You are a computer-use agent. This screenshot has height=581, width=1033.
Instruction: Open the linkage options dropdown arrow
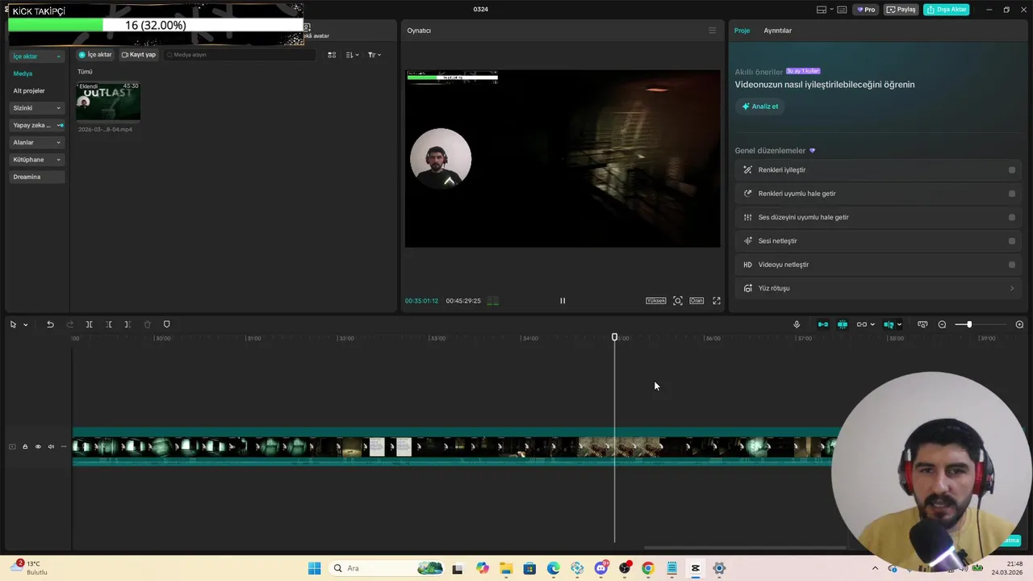pyautogui.click(x=872, y=325)
